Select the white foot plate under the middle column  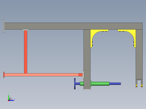pos(87,89)
